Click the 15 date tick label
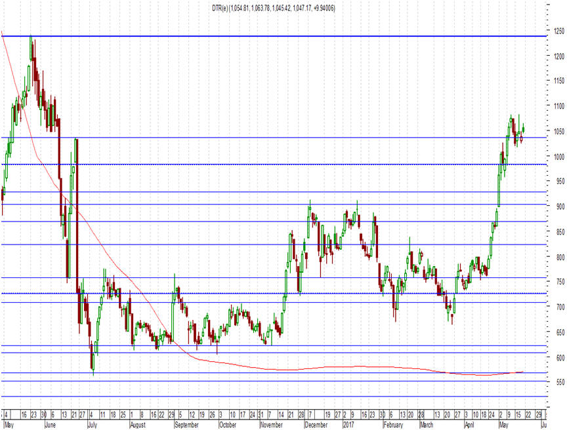Viewport: 567px width, 430px height. 518,414
